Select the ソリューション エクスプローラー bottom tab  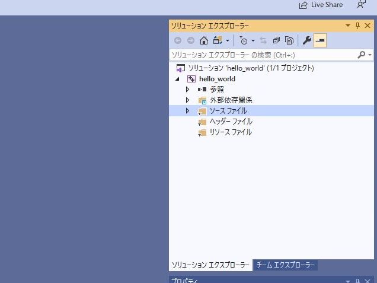210,265
